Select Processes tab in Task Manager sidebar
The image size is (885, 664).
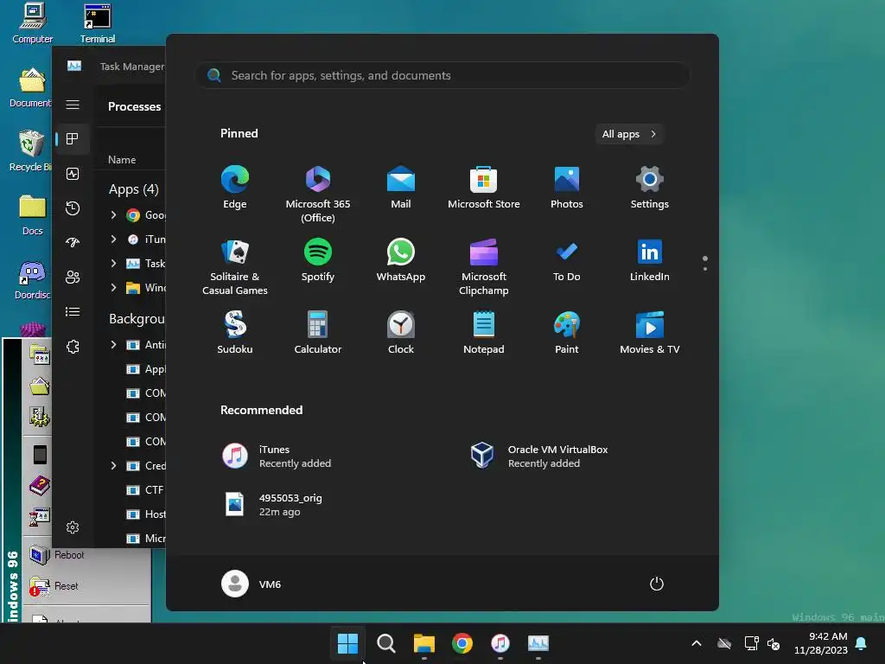click(x=73, y=139)
